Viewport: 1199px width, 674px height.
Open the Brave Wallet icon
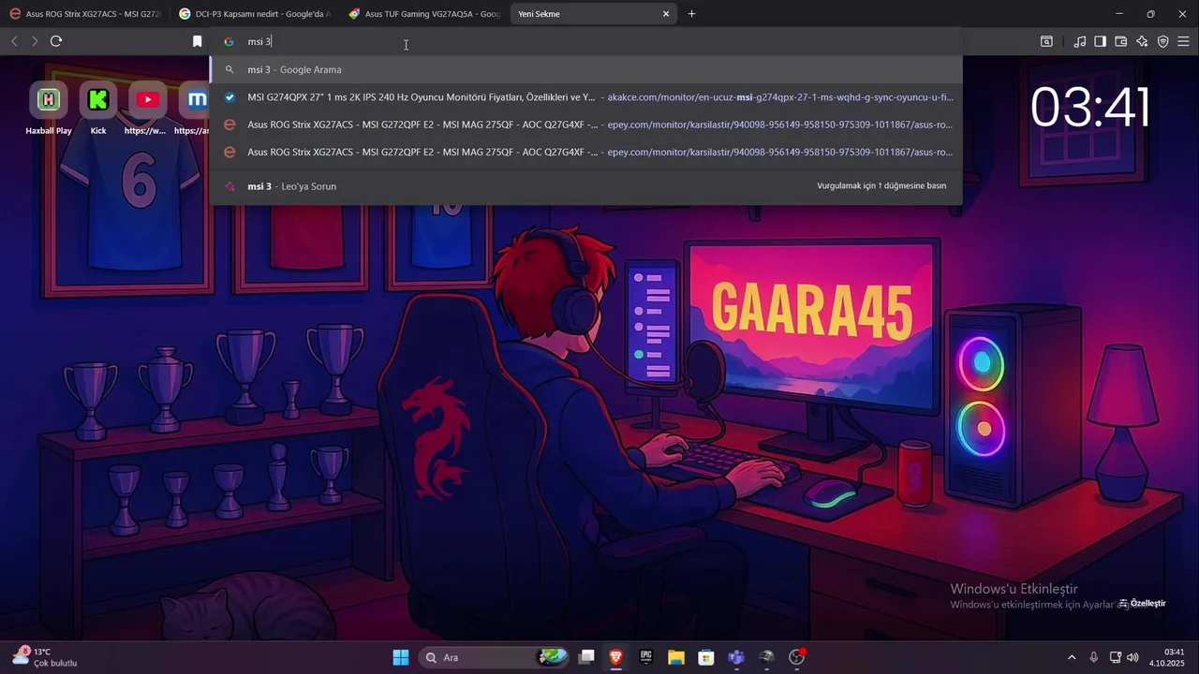[1121, 41]
